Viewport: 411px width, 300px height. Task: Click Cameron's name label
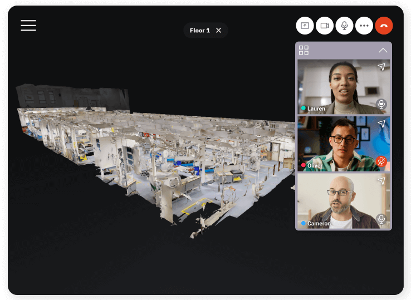(x=319, y=224)
